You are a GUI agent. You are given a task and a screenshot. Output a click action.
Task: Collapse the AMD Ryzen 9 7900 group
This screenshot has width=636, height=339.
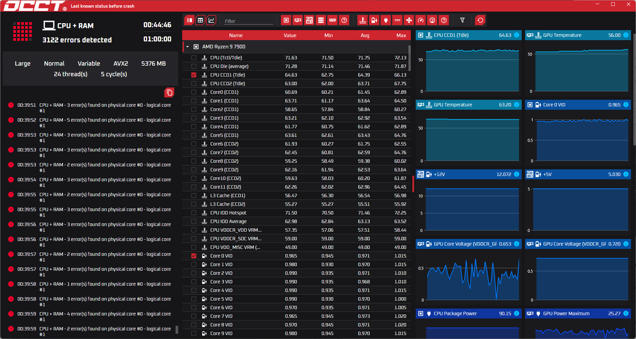tap(187, 47)
